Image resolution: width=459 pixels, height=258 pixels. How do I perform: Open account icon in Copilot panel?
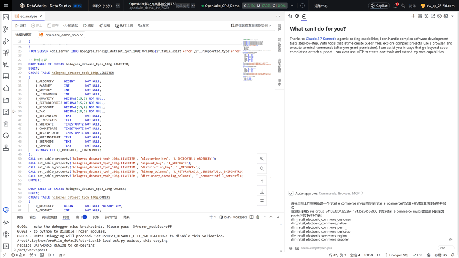click(x=439, y=16)
